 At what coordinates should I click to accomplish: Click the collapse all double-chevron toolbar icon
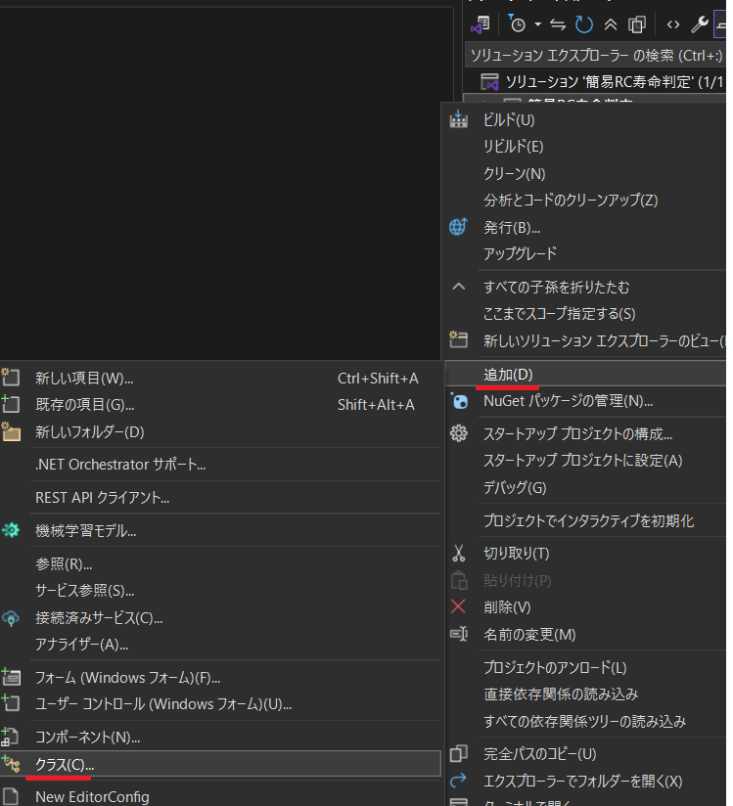click(610, 24)
